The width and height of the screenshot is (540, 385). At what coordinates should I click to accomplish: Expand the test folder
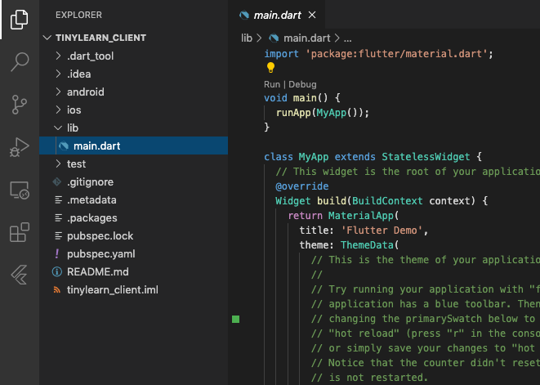[58, 163]
